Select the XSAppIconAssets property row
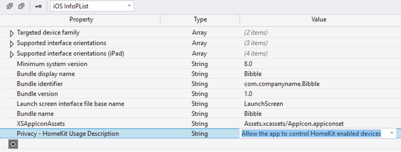Image resolution: width=401 pixels, height=152 pixels. tap(41, 124)
